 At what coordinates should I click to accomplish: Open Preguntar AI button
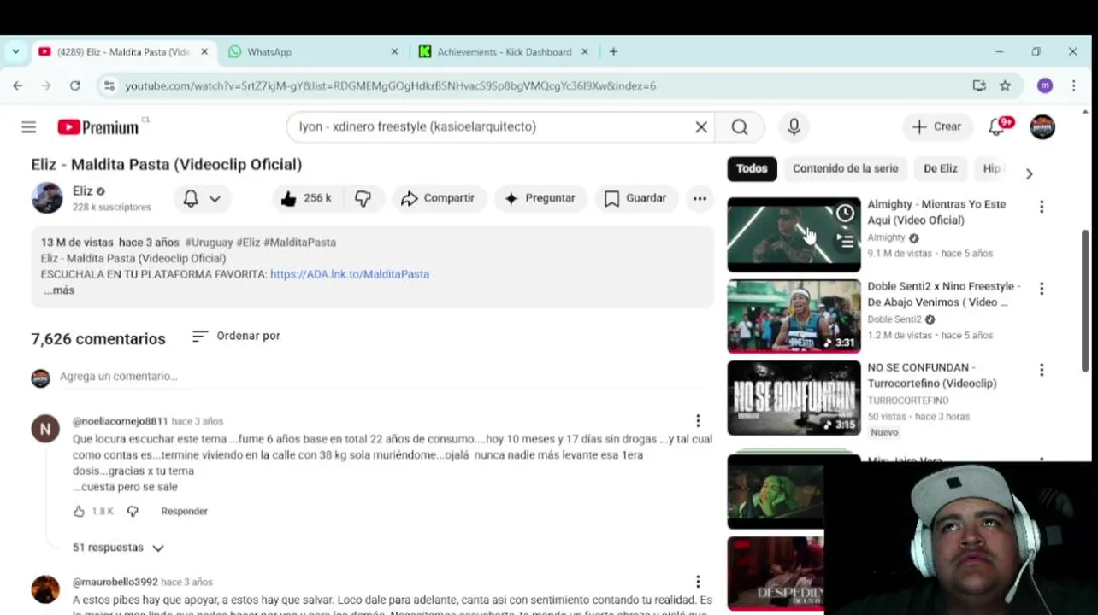[540, 198]
